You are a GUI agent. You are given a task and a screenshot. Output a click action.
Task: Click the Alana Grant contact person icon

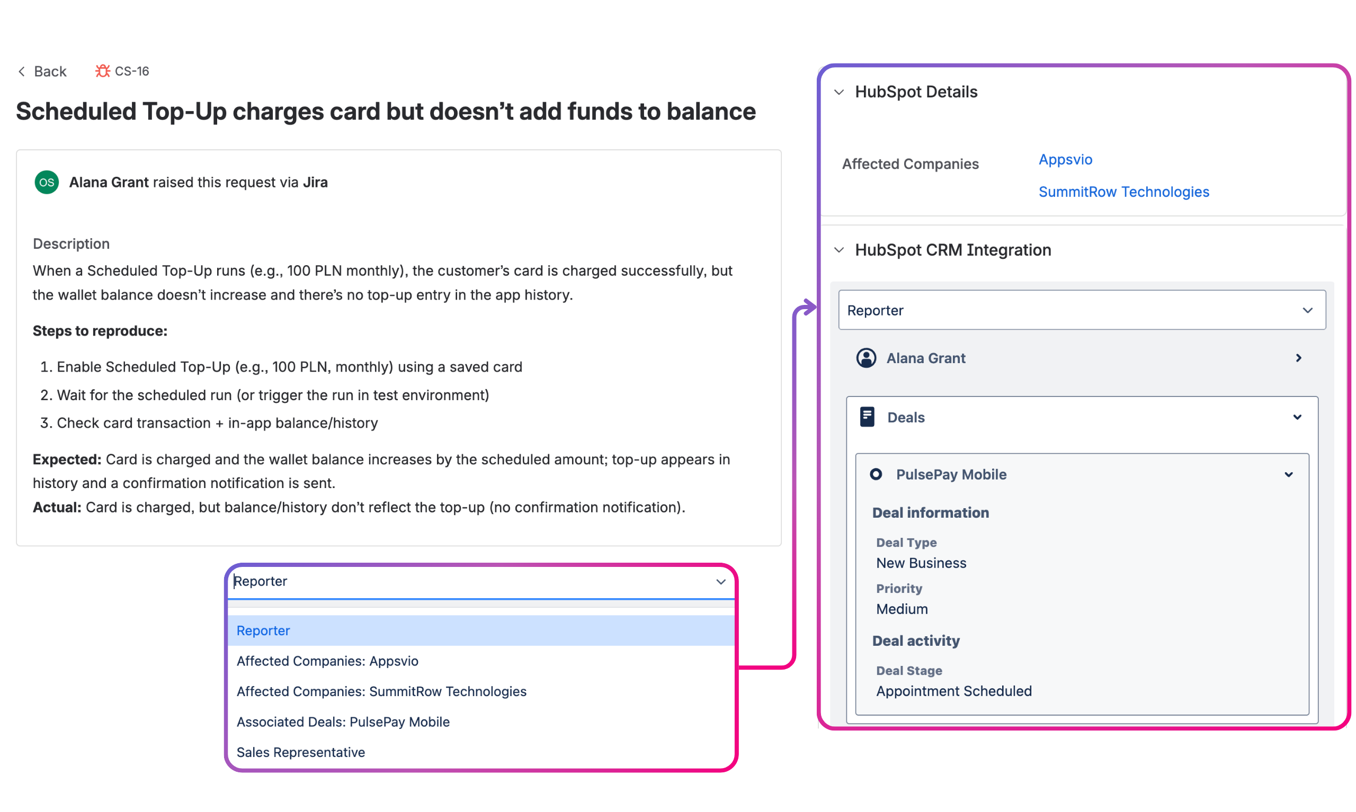coord(866,358)
